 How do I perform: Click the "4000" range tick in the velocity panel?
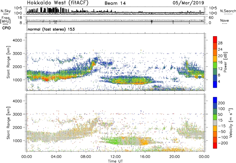[17, 101]
